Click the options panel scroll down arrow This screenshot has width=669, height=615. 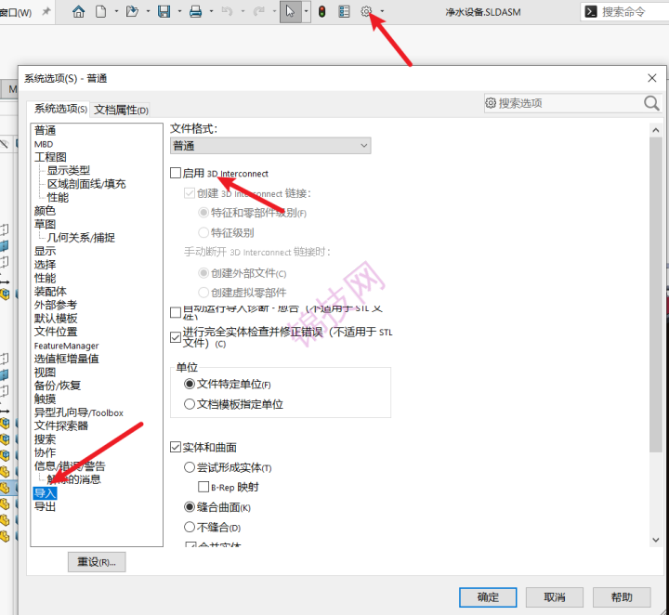tap(656, 540)
